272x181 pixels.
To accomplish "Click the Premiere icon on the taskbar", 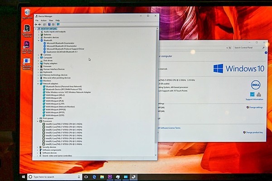I will (110, 177).
